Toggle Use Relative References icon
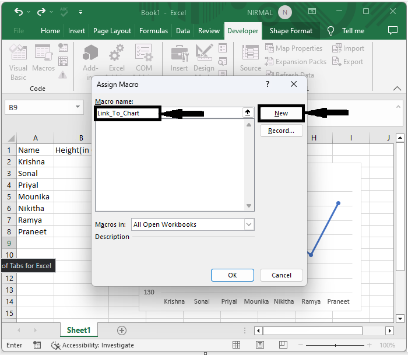This screenshot has height=355, width=408. (63, 61)
